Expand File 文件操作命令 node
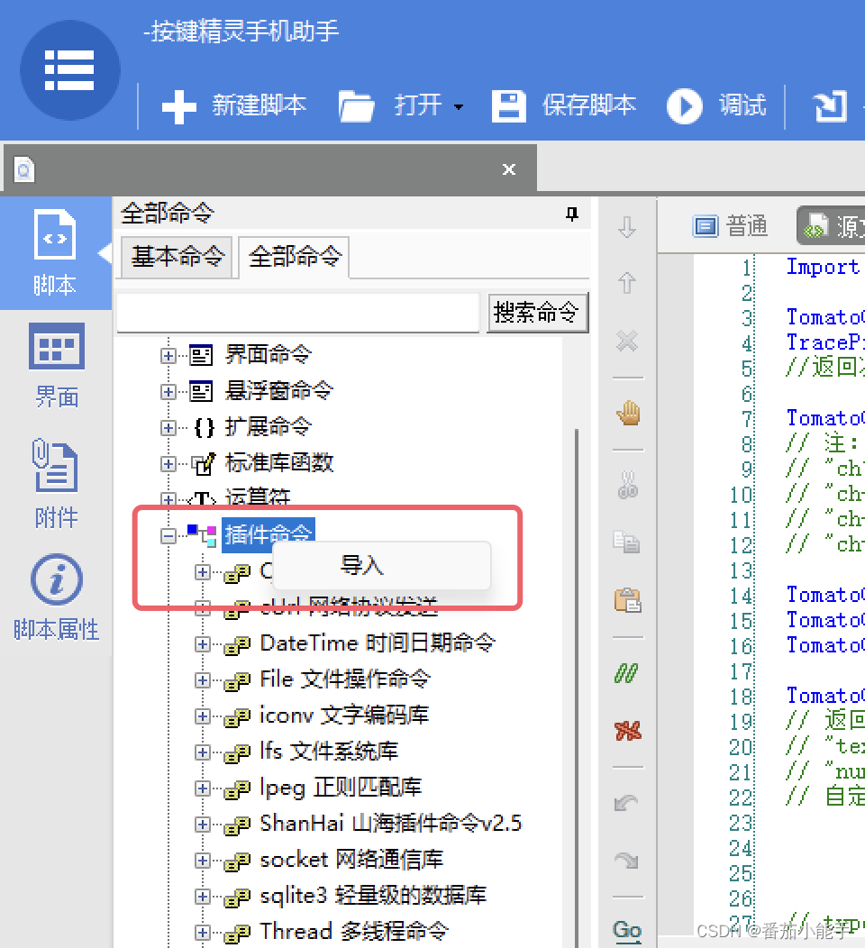The image size is (865, 948). pyautogui.click(x=203, y=680)
